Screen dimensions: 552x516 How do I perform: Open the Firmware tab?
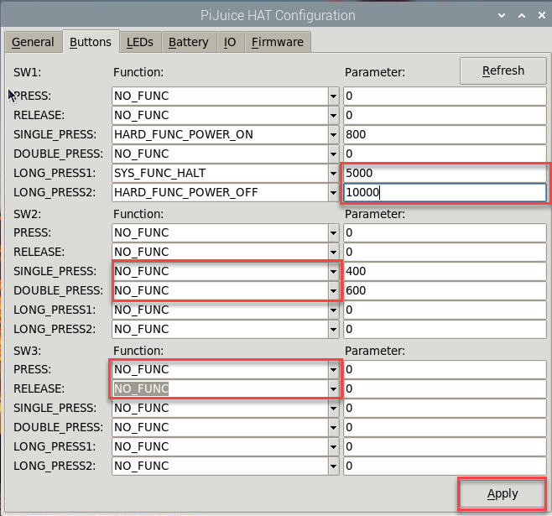(x=278, y=42)
